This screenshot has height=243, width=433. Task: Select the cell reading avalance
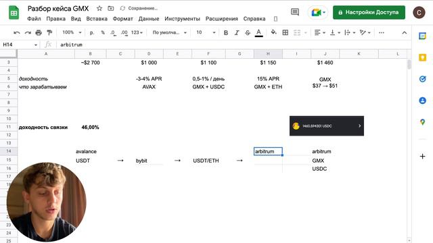click(90, 151)
